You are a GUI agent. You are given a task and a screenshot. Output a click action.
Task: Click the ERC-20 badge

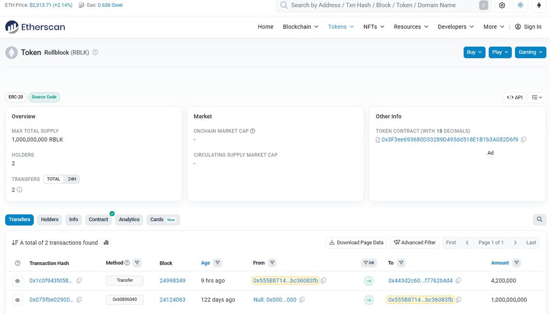[16, 97]
